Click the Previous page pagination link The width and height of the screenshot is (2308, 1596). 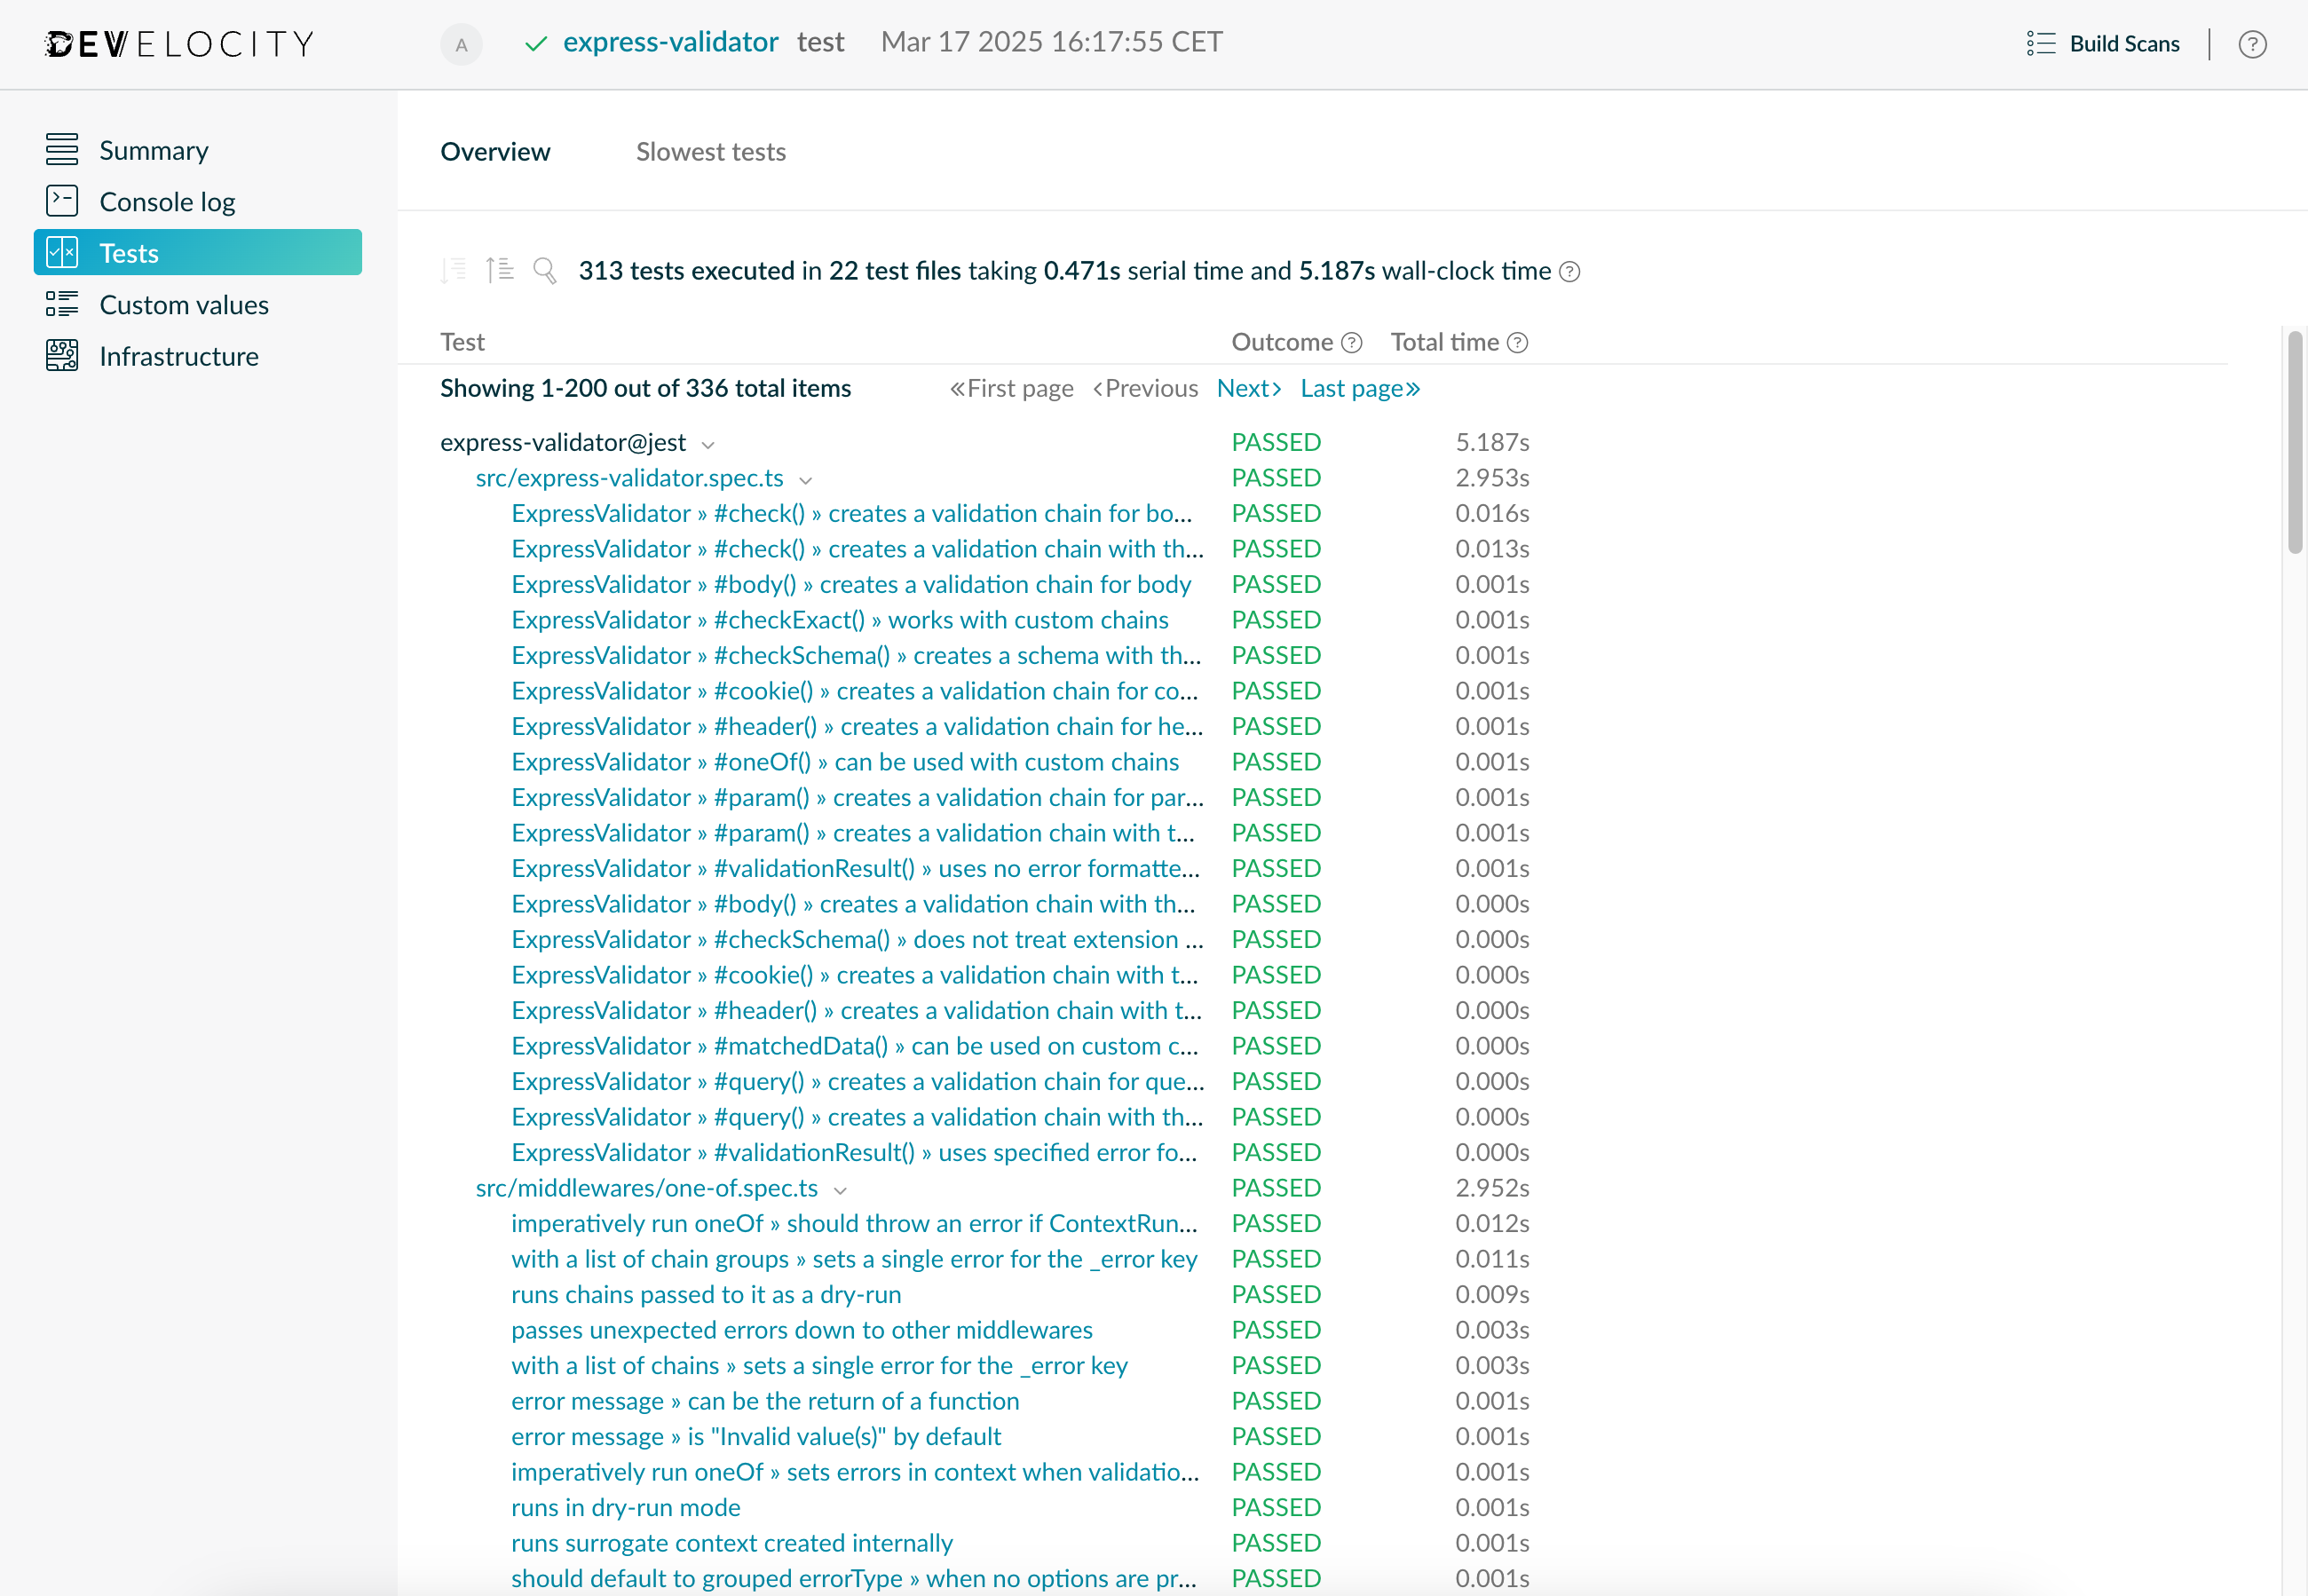(x=1146, y=388)
